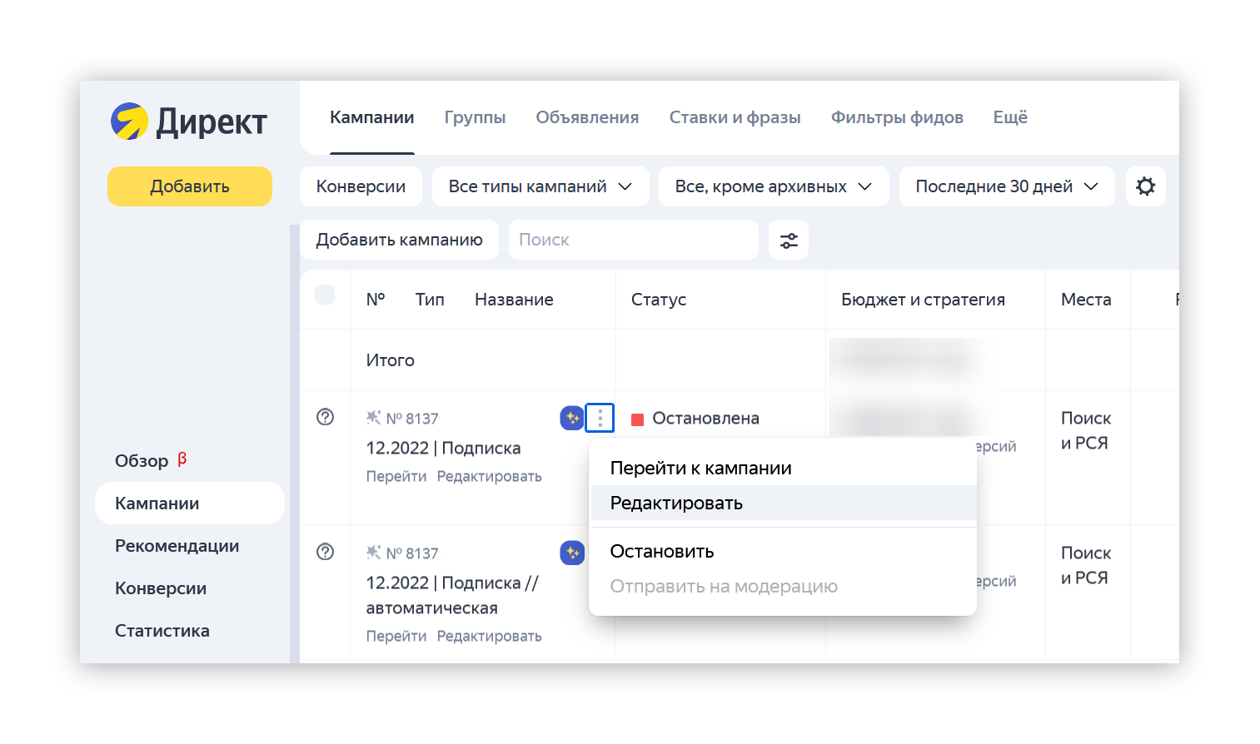Screen dimensions: 1260x744
Task: Click Перейти link under 12.2022 | Подписка
Action: (396, 476)
